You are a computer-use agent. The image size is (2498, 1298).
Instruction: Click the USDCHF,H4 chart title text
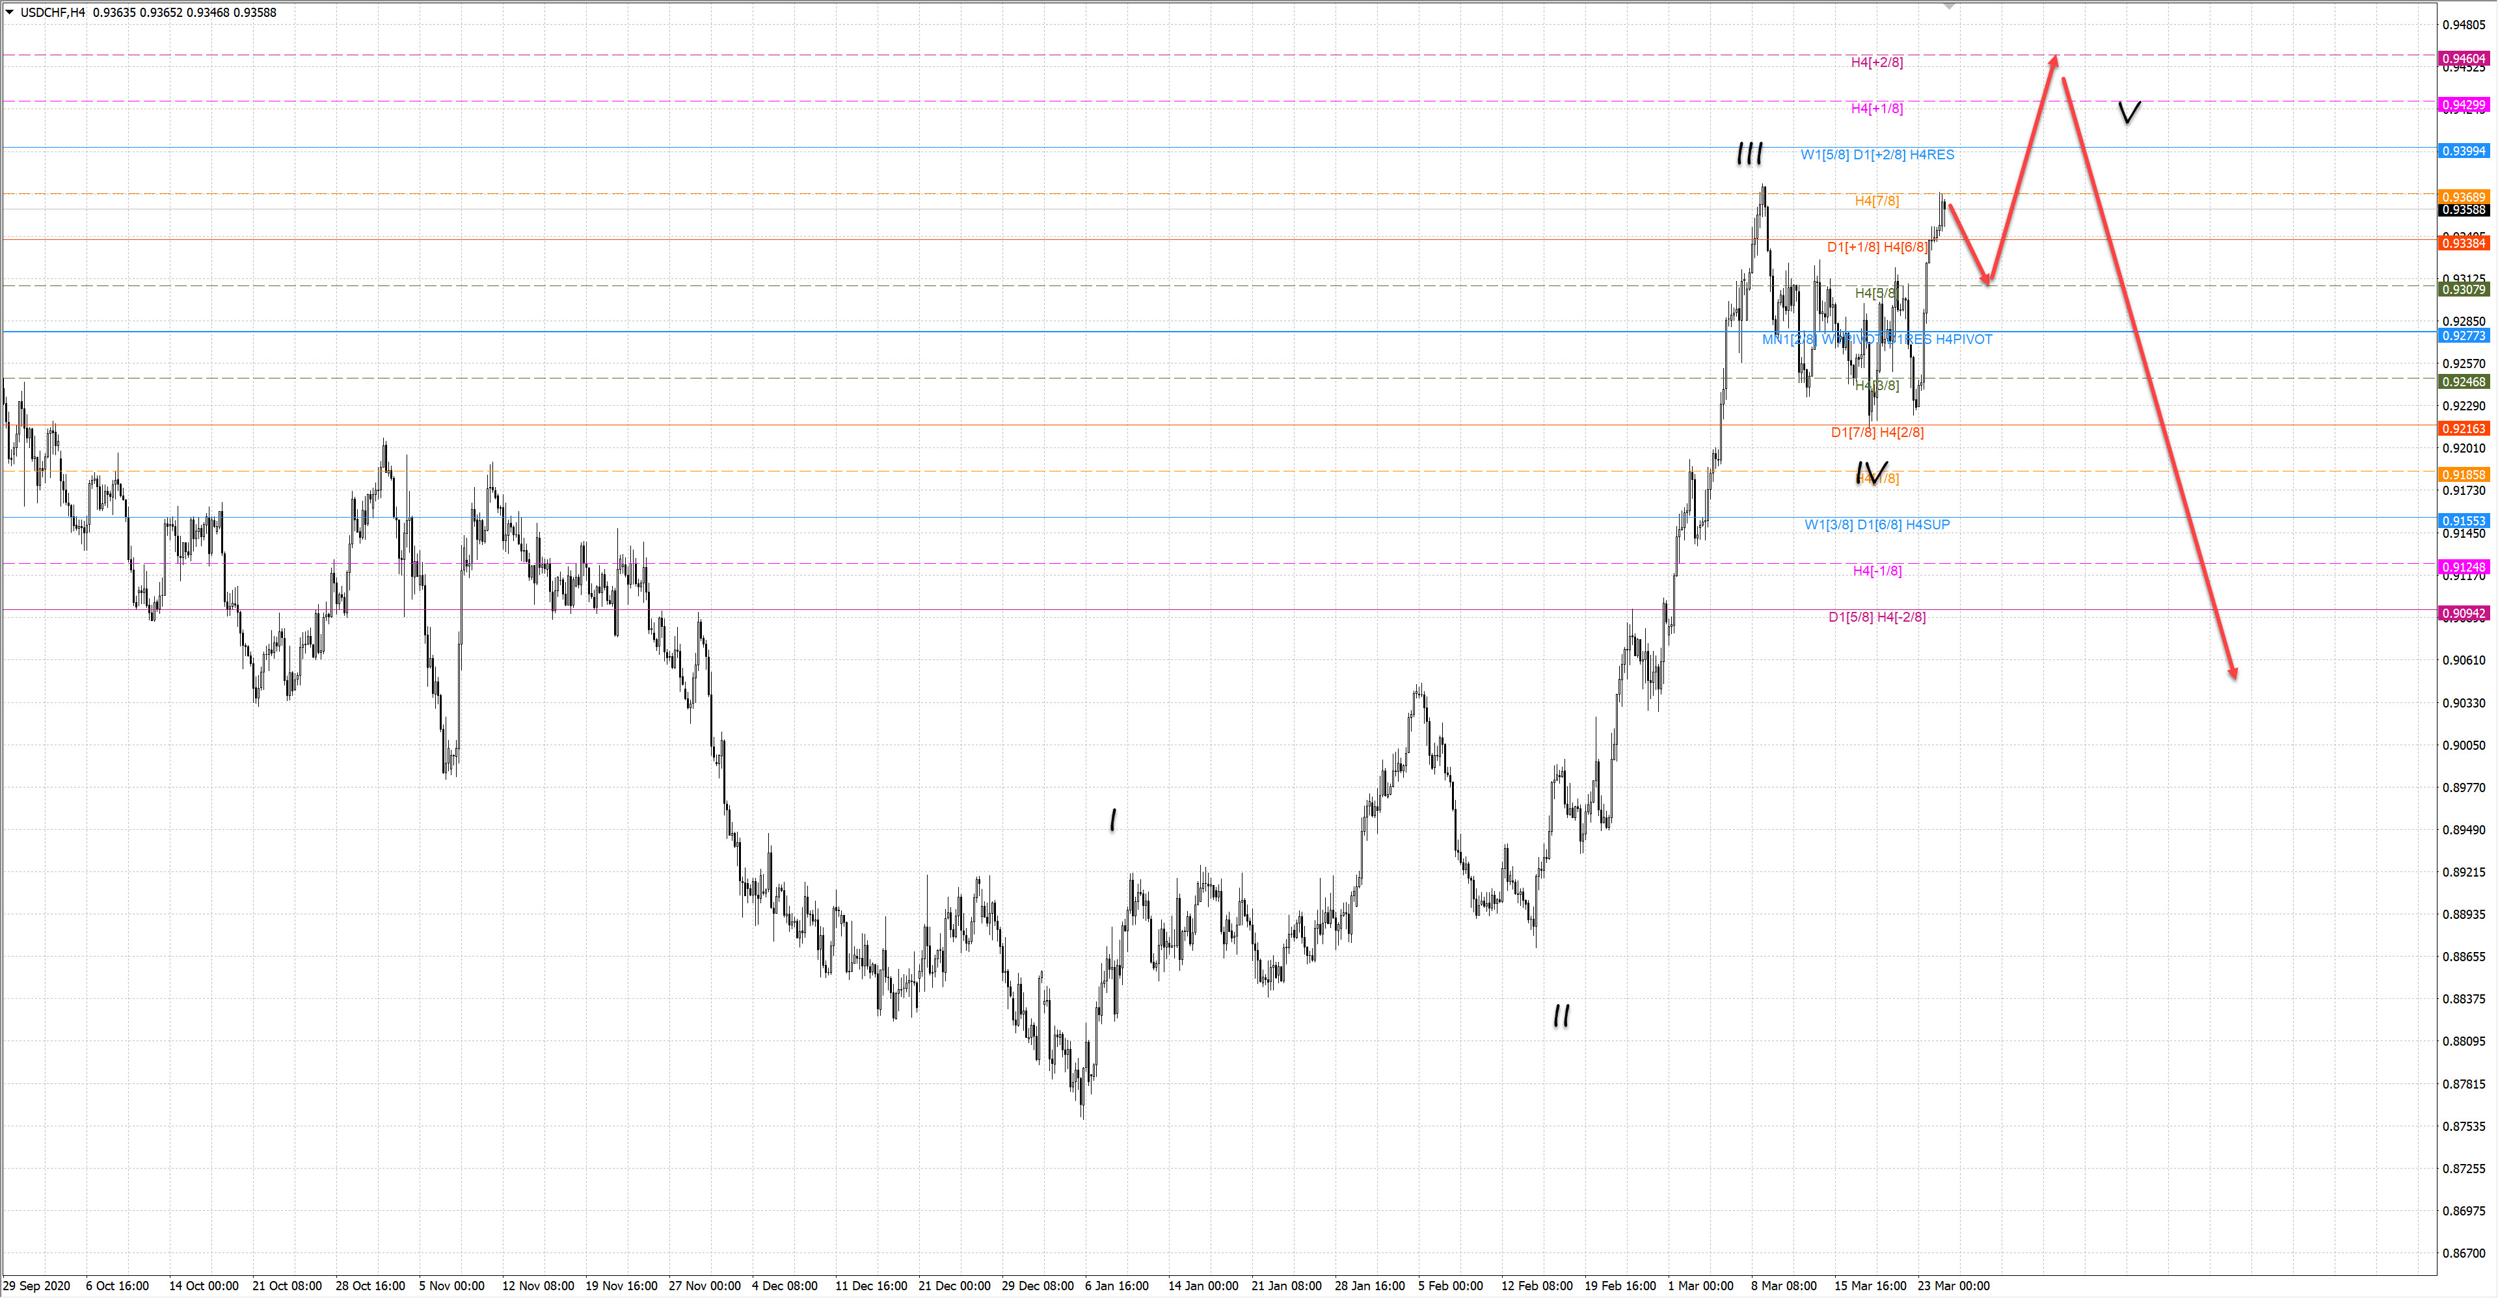point(52,12)
